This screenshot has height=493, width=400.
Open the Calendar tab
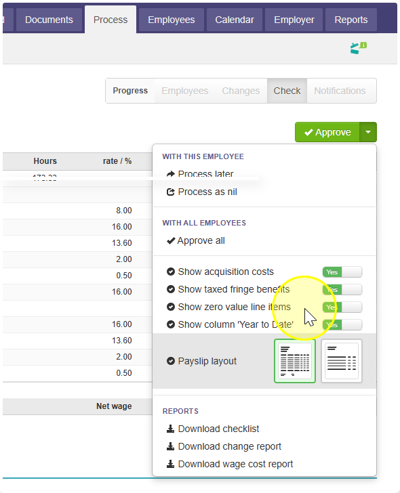point(235,20)
